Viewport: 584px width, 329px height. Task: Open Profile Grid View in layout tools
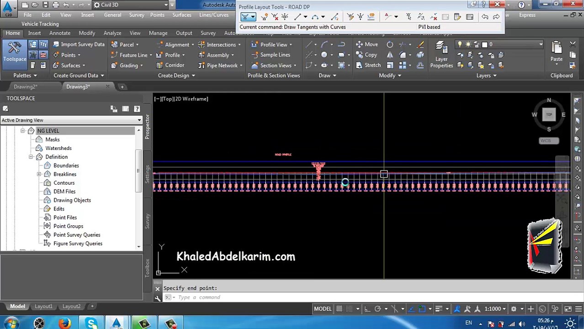[x=469, y=17]
